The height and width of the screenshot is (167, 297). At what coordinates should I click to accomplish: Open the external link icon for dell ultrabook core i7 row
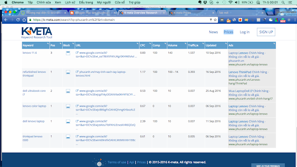pos(77,91)
